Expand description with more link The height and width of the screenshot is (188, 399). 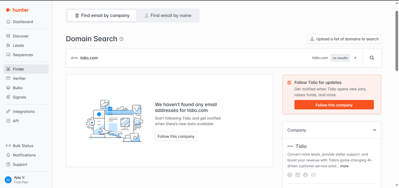coord(344,166)
